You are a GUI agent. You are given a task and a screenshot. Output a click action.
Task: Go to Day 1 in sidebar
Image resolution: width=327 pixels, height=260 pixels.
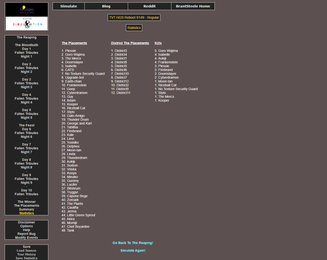click(x=26, y=49)
